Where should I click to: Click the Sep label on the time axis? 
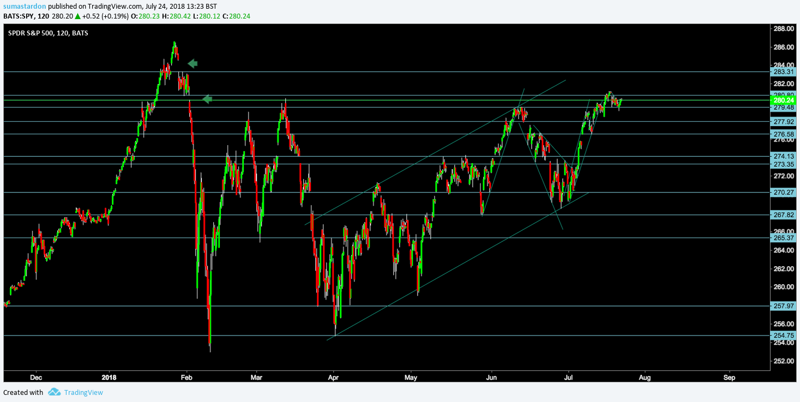(x=730, y=377)
